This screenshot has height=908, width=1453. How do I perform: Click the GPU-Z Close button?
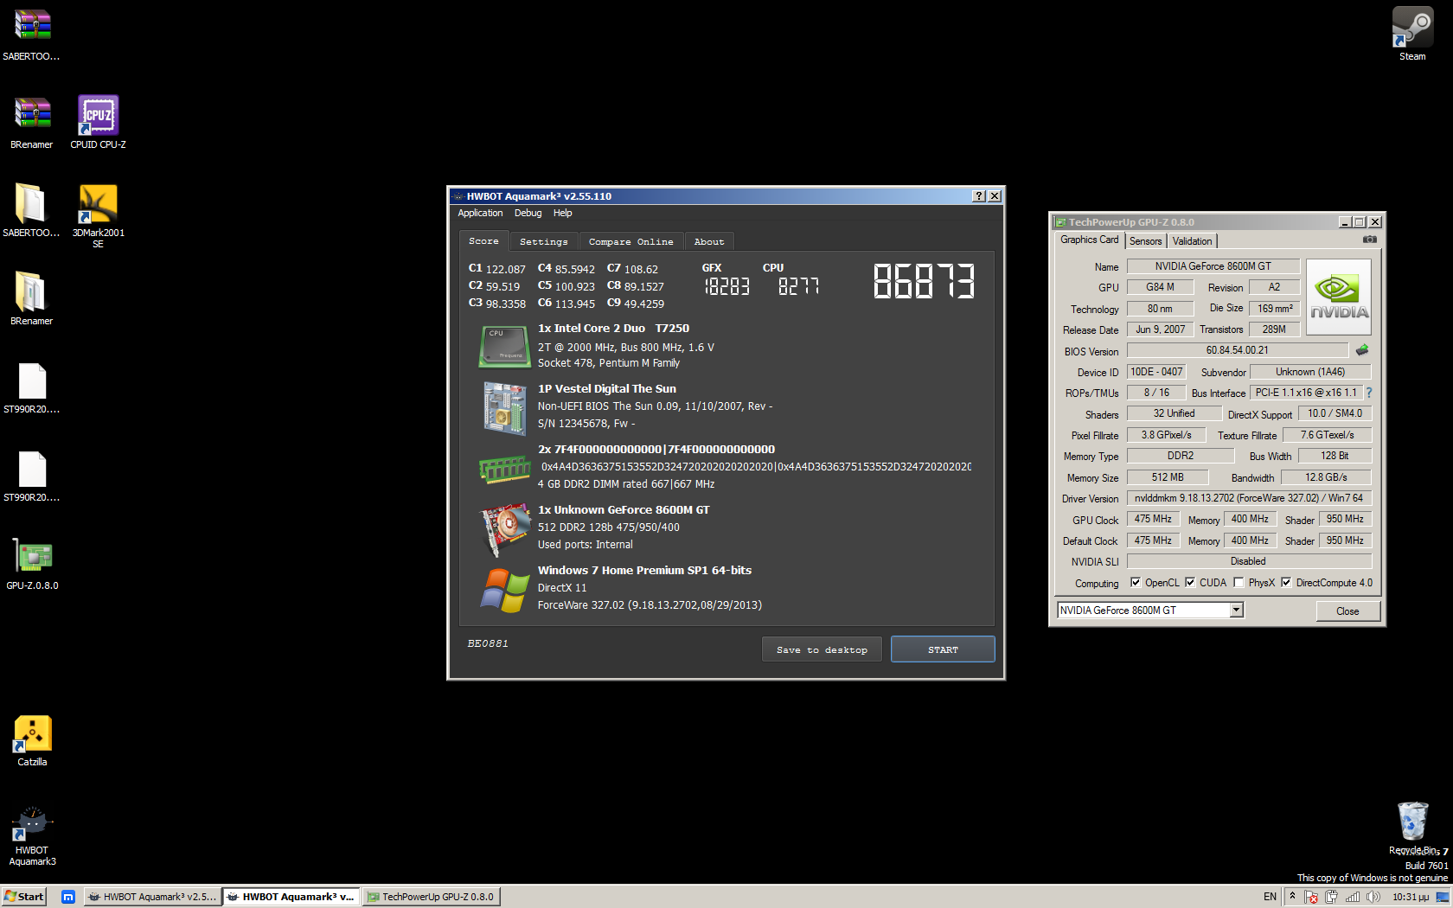[1347, 611]
